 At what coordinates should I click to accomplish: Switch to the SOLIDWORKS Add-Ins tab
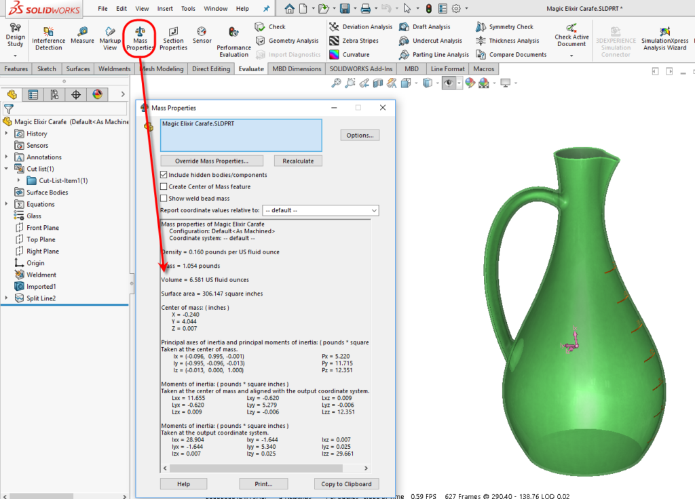point(361,68)
